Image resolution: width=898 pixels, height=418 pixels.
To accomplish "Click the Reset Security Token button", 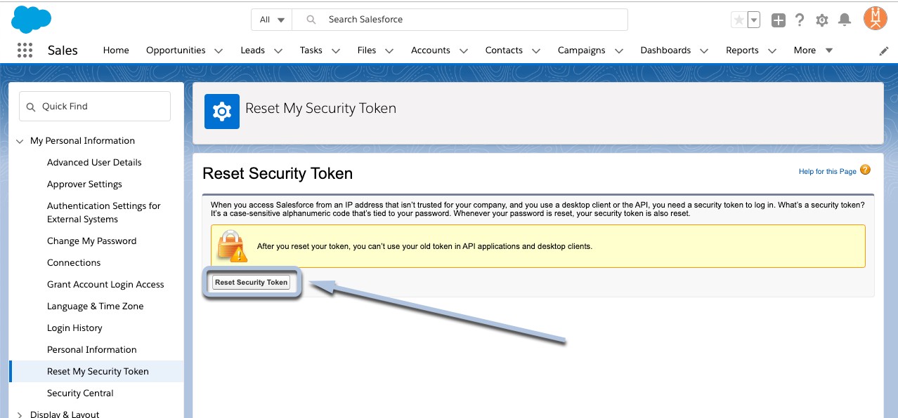I will tap(252, 282).
